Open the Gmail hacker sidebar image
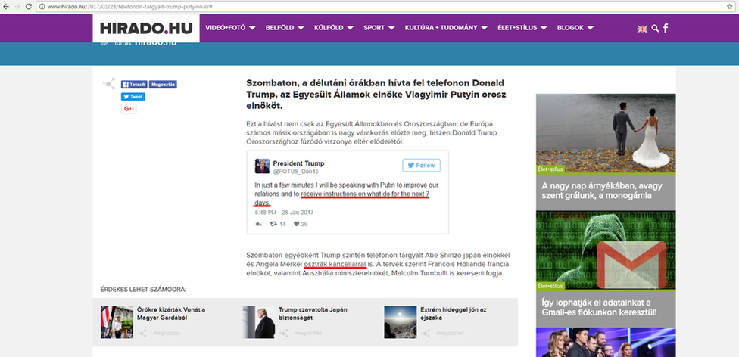 click(606, 250)
